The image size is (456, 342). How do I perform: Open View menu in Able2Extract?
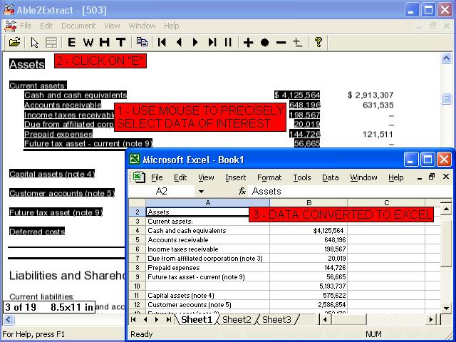point(112,26)
